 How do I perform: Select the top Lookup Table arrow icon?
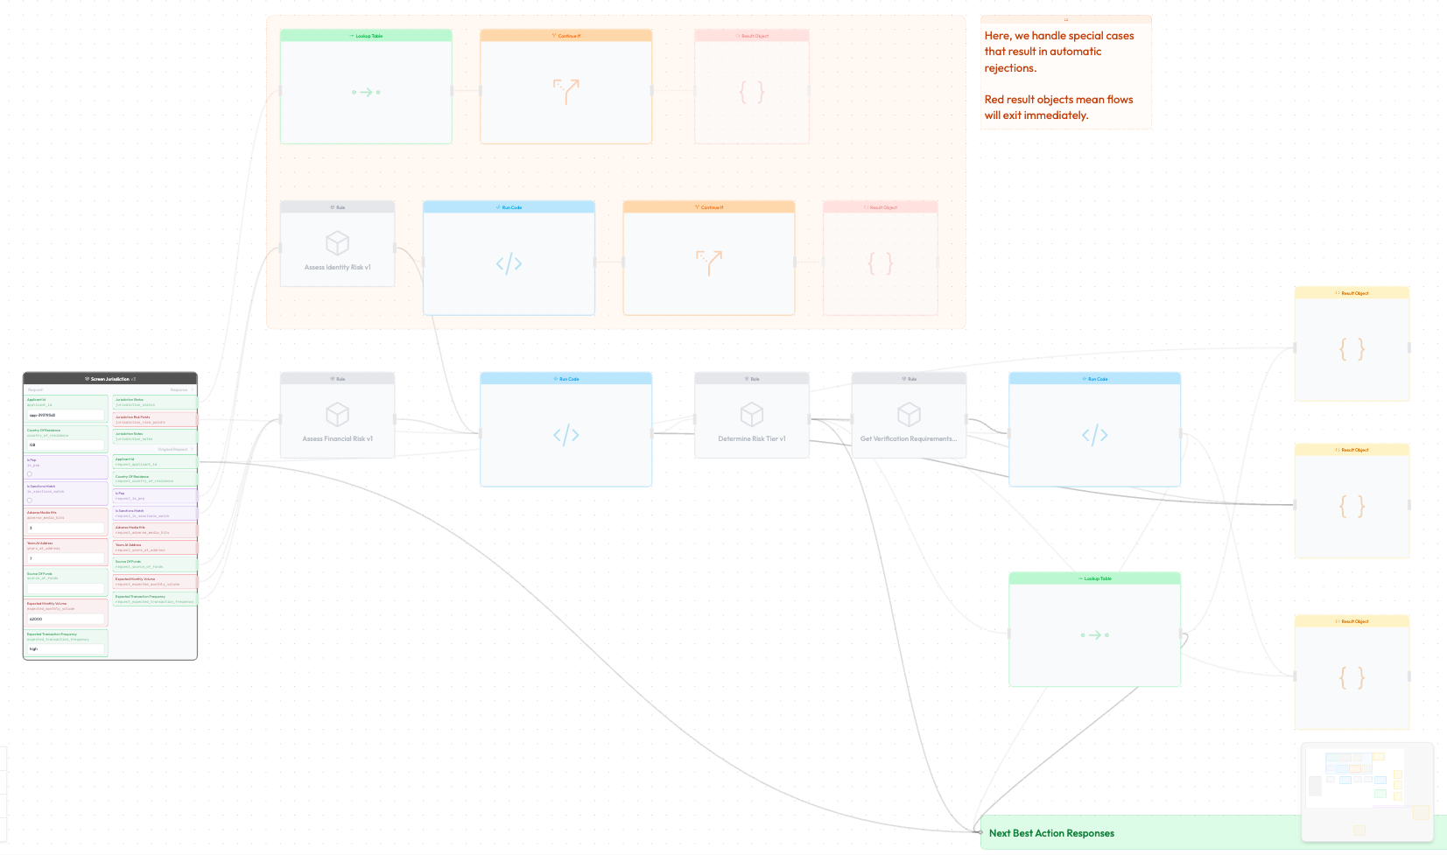coord(366,92)
